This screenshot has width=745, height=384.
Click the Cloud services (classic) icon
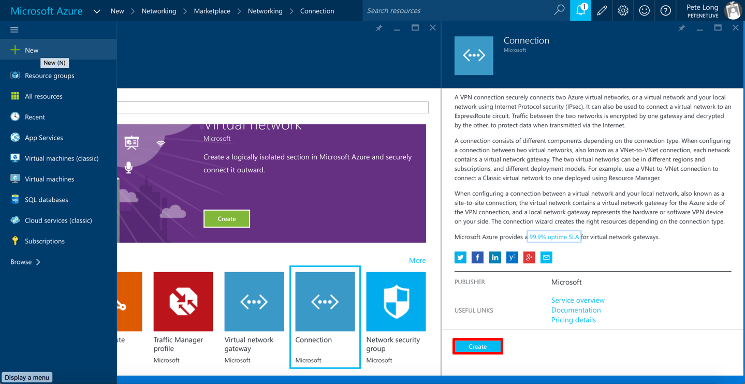pyautogui.click(x=15, y=220)
